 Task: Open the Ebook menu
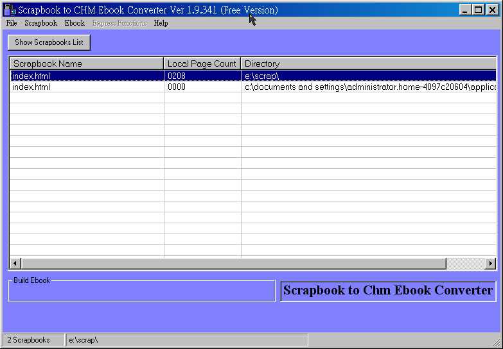pos(75,23)
